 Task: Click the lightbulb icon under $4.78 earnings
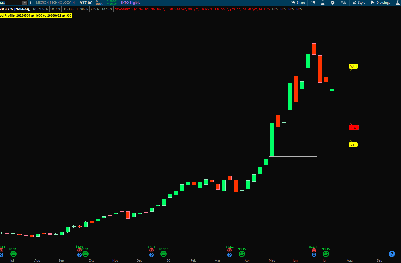tap(151, 255)
